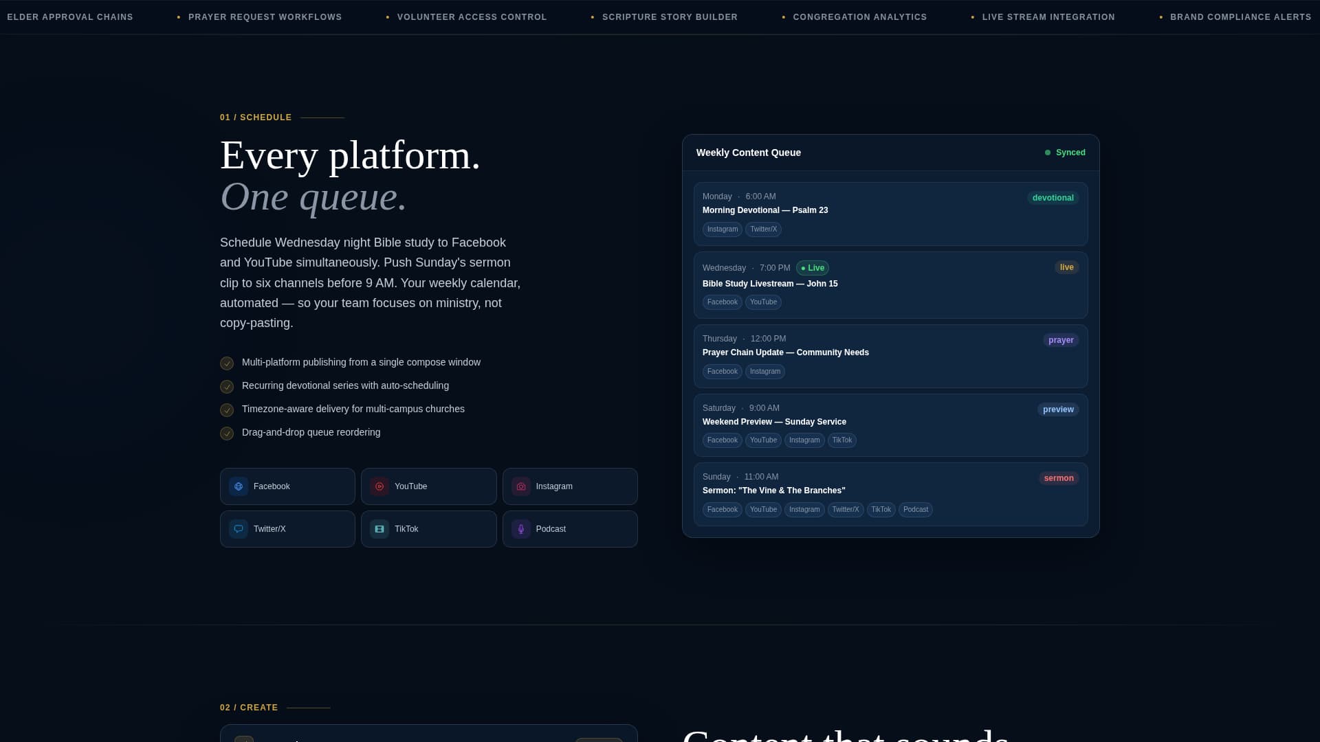The image size is (1320, 742).
Task: Click the Podcast microphone icon in platform grid
Action: [521, 529]
